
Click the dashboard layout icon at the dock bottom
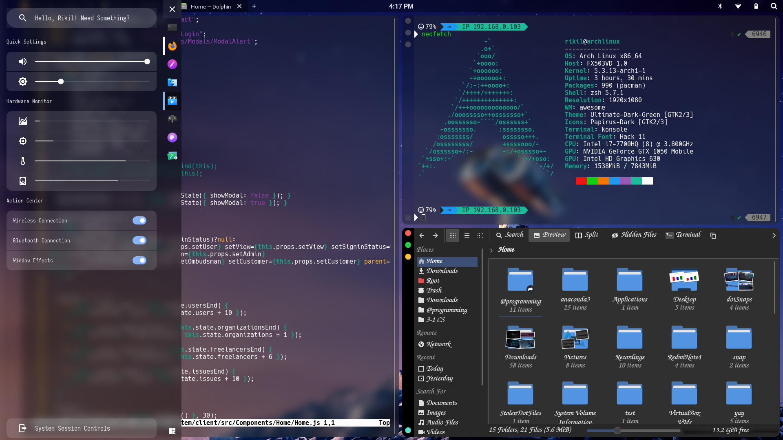(x=172, y=431)
